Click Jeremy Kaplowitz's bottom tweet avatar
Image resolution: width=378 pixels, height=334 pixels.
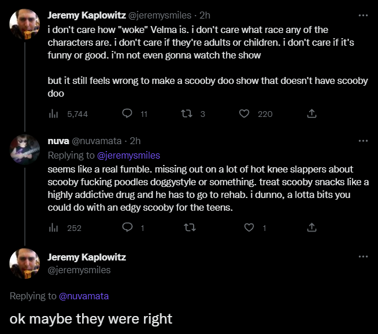[x=25, y=263]
